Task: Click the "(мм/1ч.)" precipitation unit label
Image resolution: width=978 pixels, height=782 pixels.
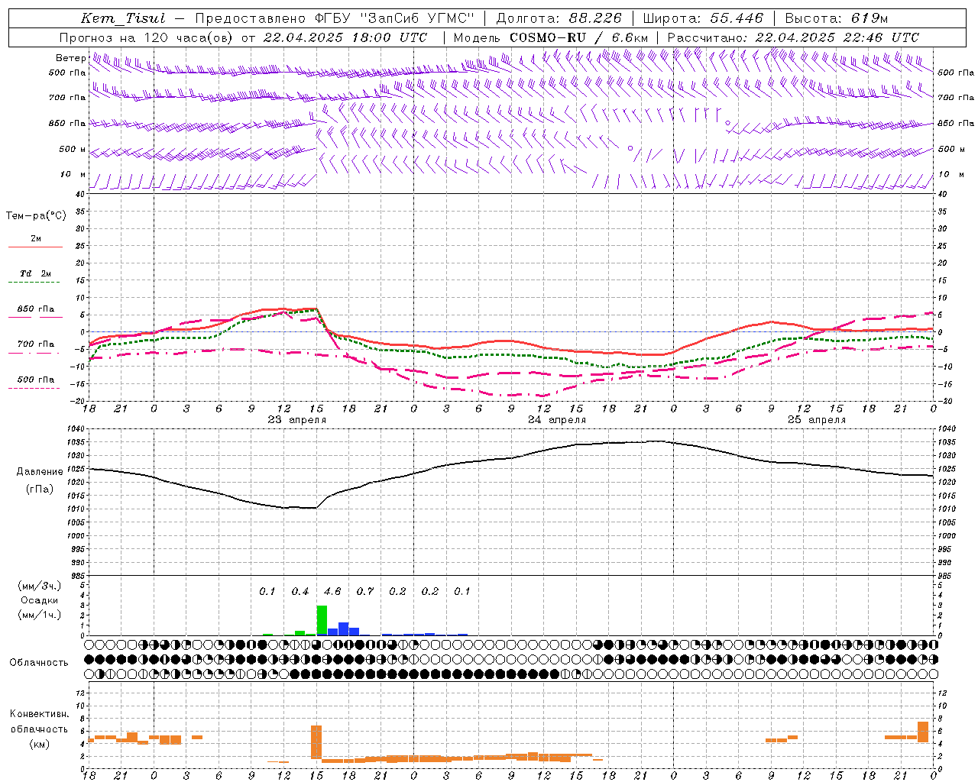Action: pos(39,615)
